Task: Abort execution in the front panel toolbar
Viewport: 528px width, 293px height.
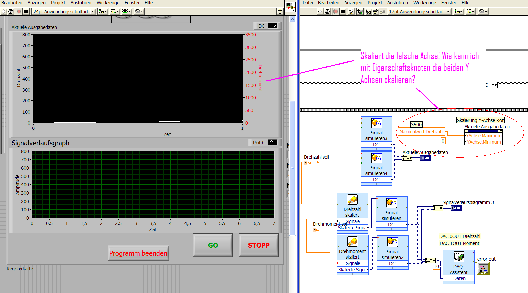Action: [x=19, y=11]
